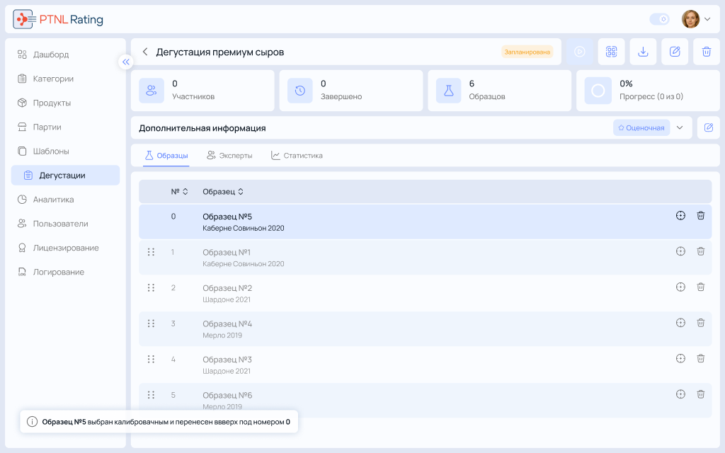Click the PTNL Rating logo
This screenshot has height=453, width=725.
[x=58, y=19]
